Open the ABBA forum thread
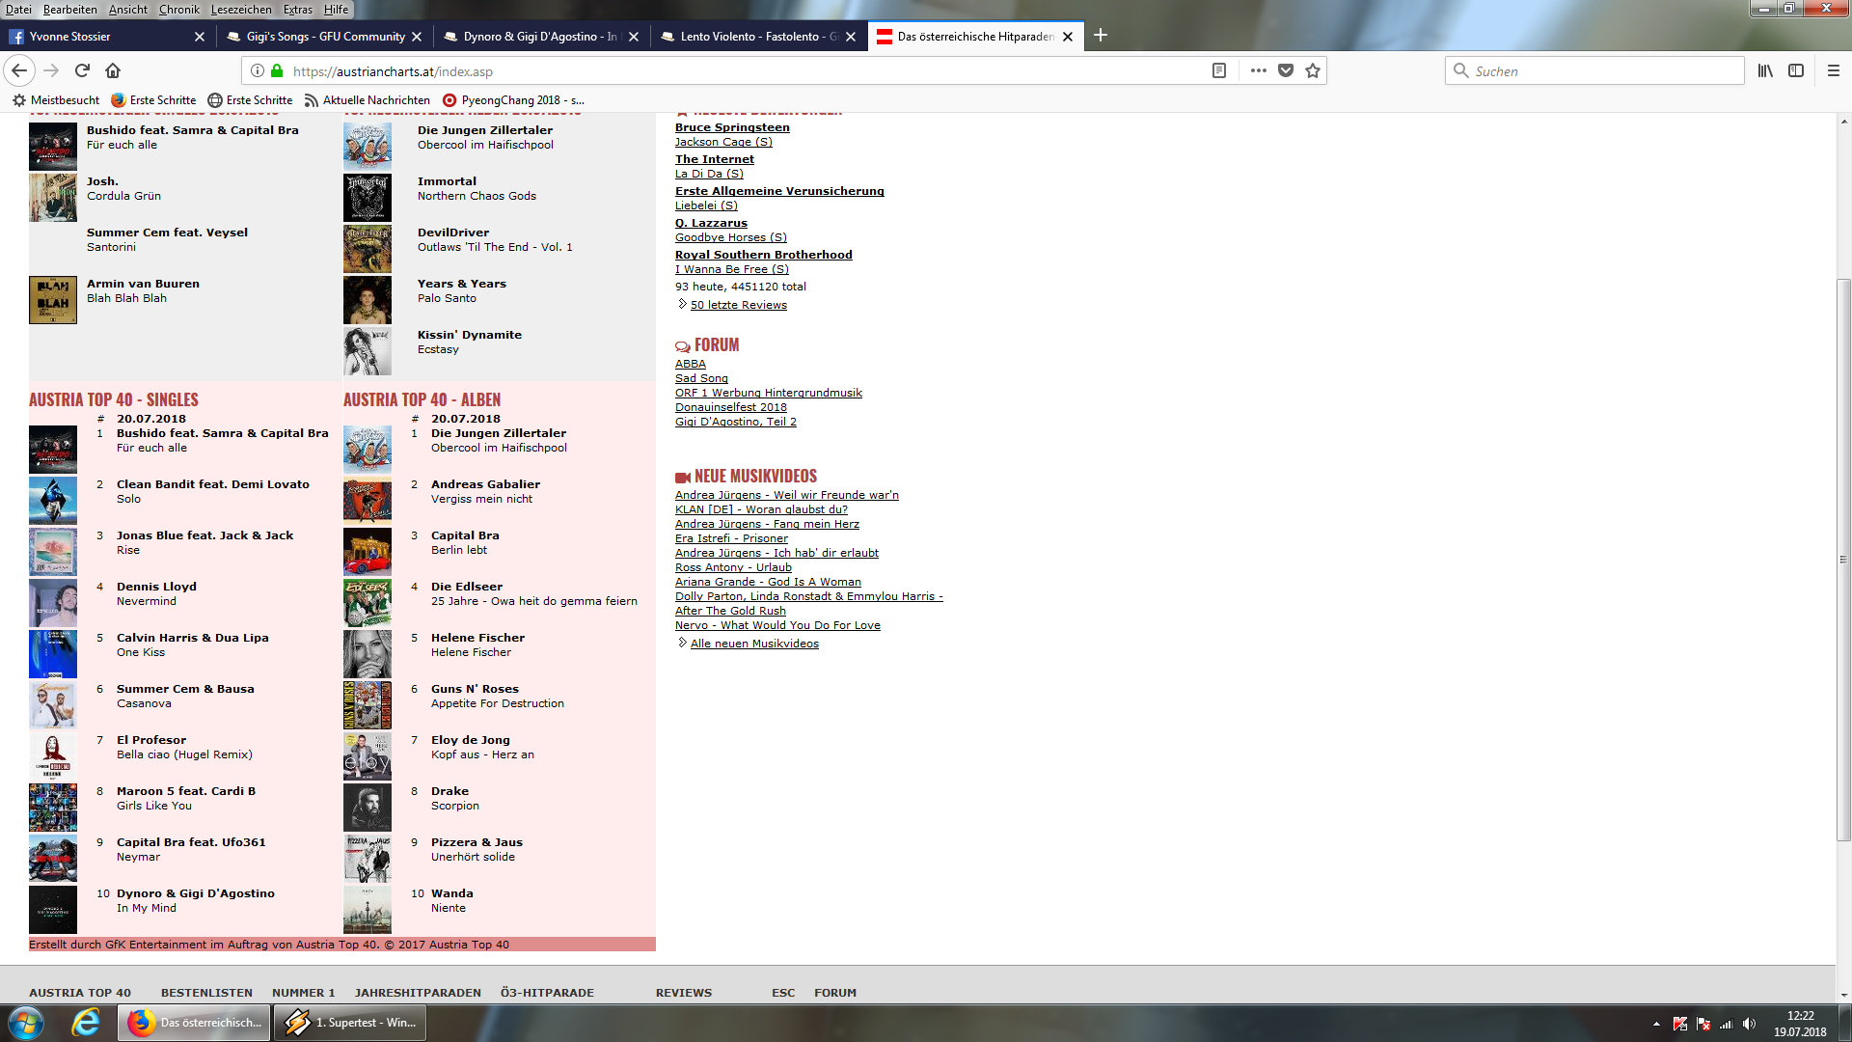This screenshot has height=1042, width=1852. (691, 364)
